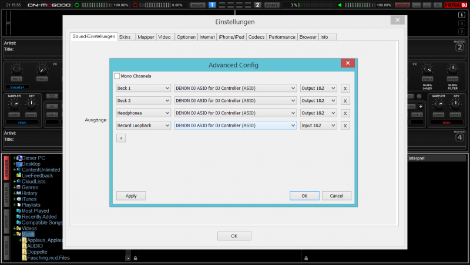Expand the ContentUnlimited tree node
This screenshot has width=470, height=265.
14,169
